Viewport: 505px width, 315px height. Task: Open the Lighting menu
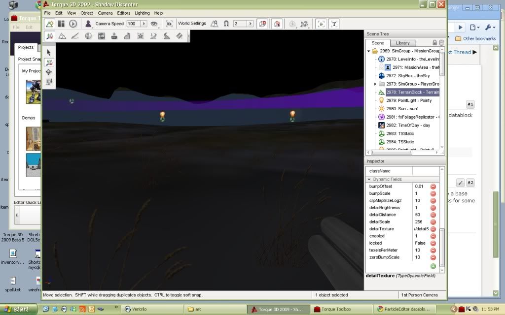pos(142,13)
